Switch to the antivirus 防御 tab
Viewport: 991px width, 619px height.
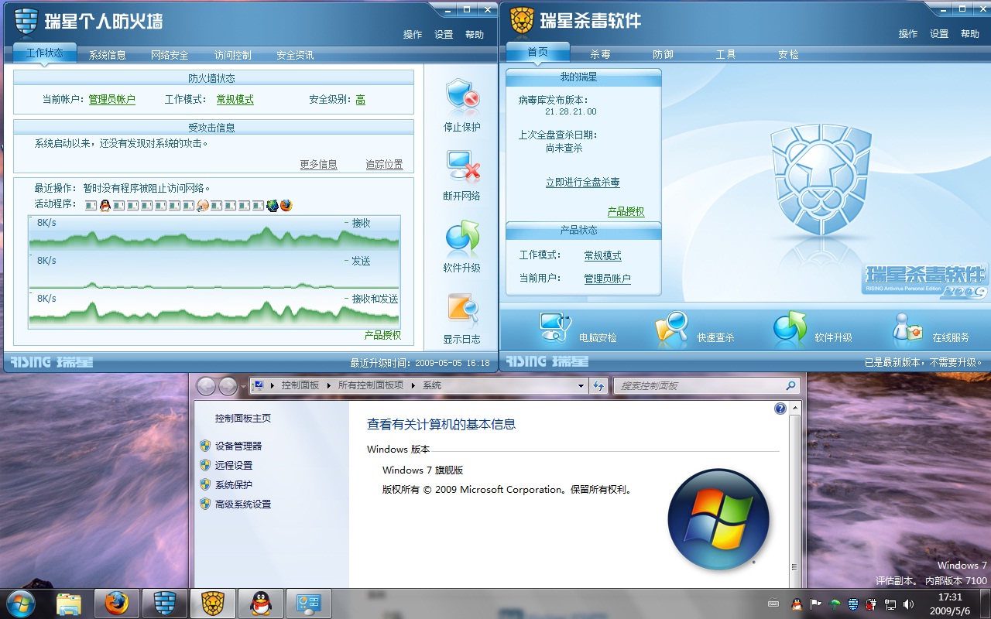663,54
